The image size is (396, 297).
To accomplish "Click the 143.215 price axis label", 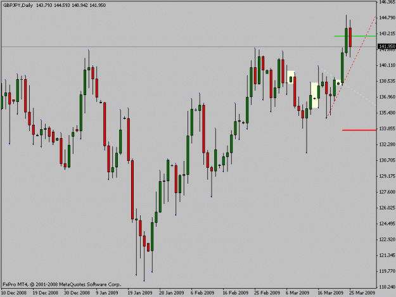I will 387,34.
